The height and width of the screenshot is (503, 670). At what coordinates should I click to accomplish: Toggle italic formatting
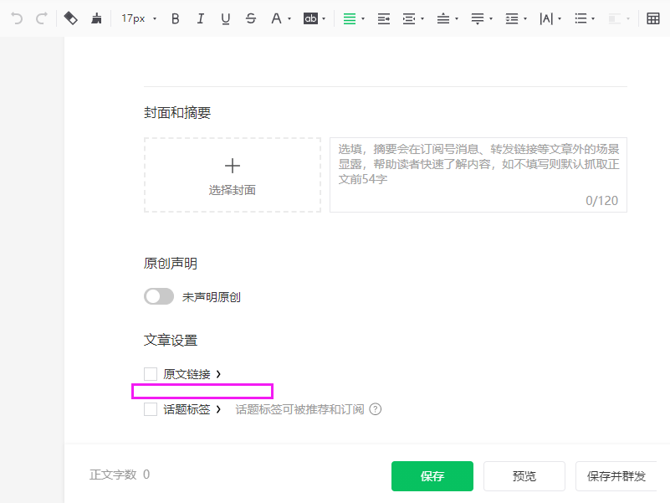200,18
